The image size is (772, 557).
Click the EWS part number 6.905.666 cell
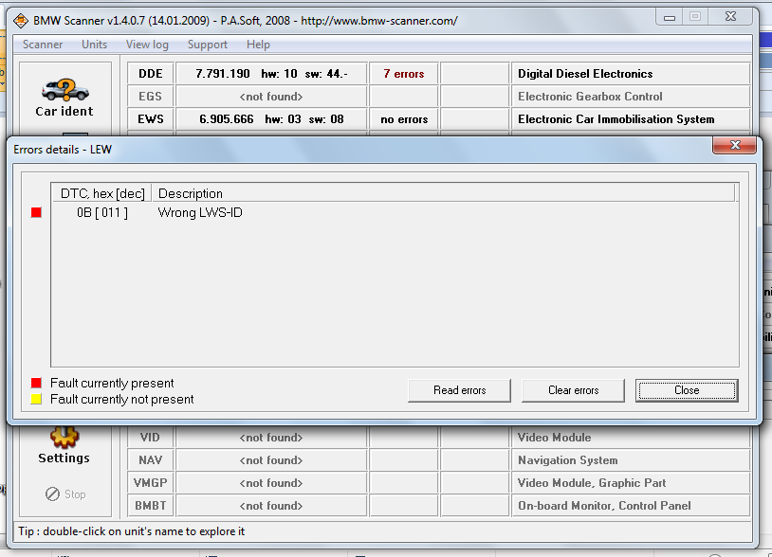(271, 119)
